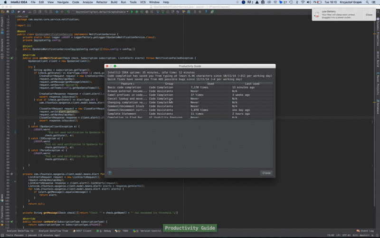This screenshot has height=238, width=380.
Task: Undo the last edit with toolbar arrow
Action: [x=19, y=11]
